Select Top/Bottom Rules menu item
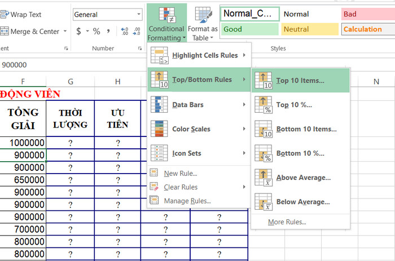 [199, 79]
